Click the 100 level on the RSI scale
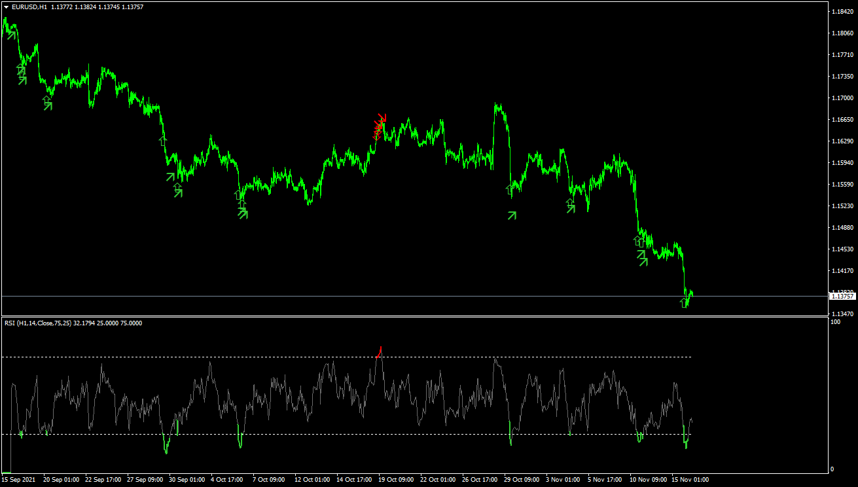 coord(835,322)
